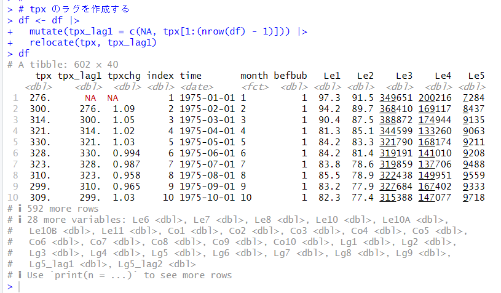Click the 'Lg5_lag1 <dbl>' variable name
501x293 pixels.
pyautogui.click(x=68, y=264)
